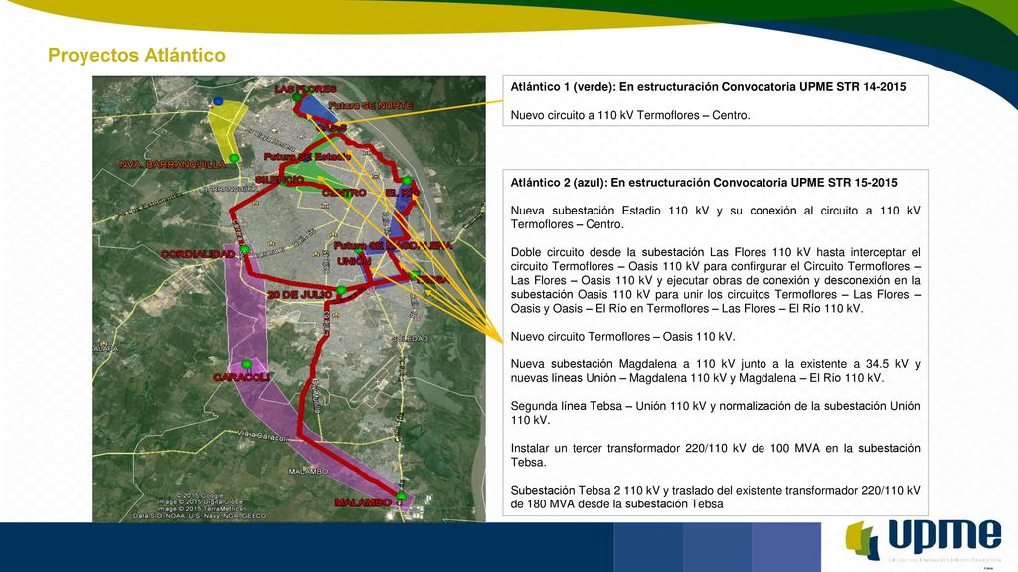Click the 'EL RIO' map label
Screen dimensions: 1018x572
pyautogui.click(x=403, y=193)
